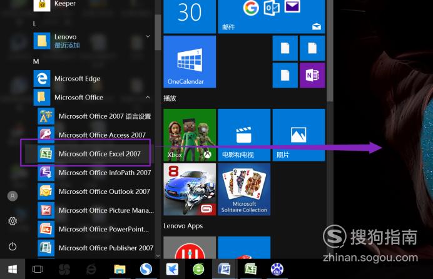
Task: Expand the Lenovo folder chevron
Action: tap(148, 36)
